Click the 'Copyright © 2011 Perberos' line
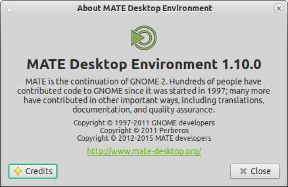 point(144,130)
